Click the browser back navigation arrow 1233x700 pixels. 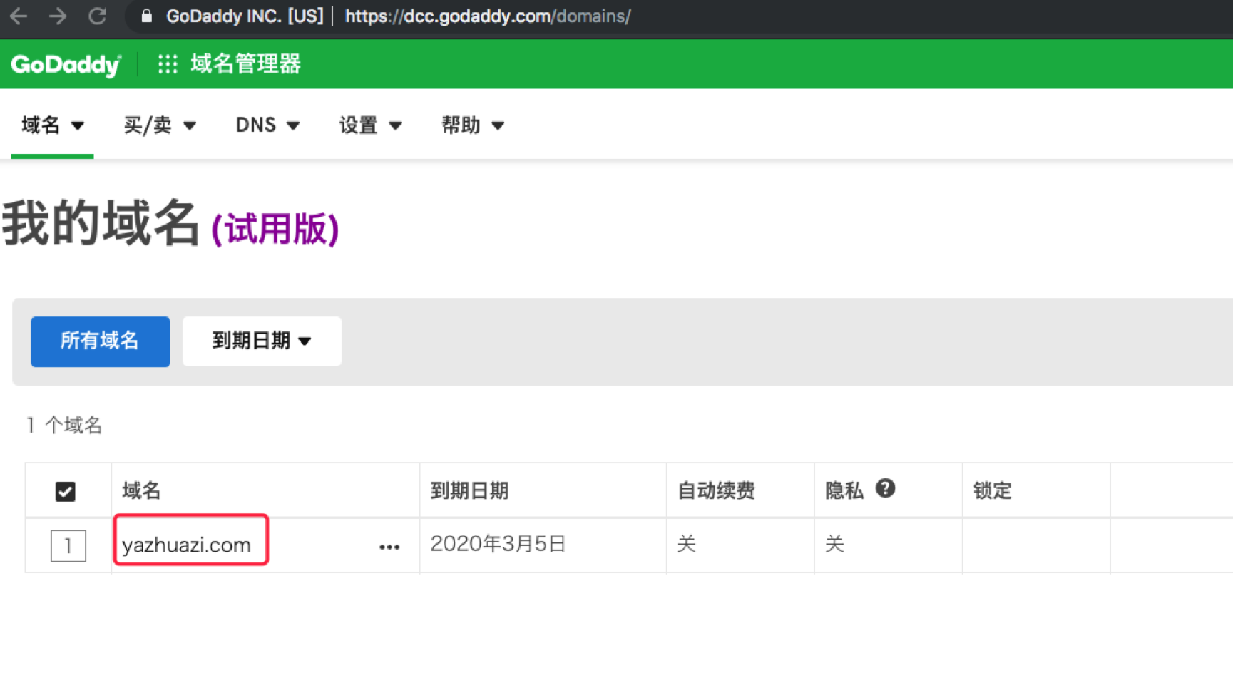(x=18, y=16)
